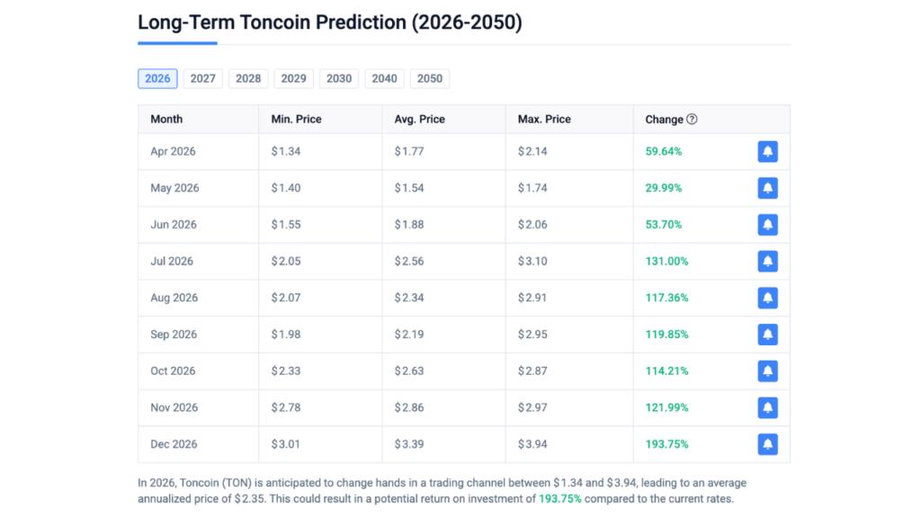
Task: Switch to the 2027 predictions tab
Action: pos(202,78)
